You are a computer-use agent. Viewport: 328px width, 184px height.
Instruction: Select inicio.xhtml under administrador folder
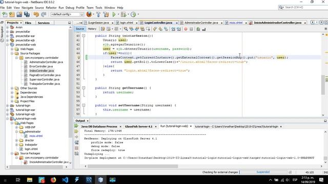coord(36,136)
